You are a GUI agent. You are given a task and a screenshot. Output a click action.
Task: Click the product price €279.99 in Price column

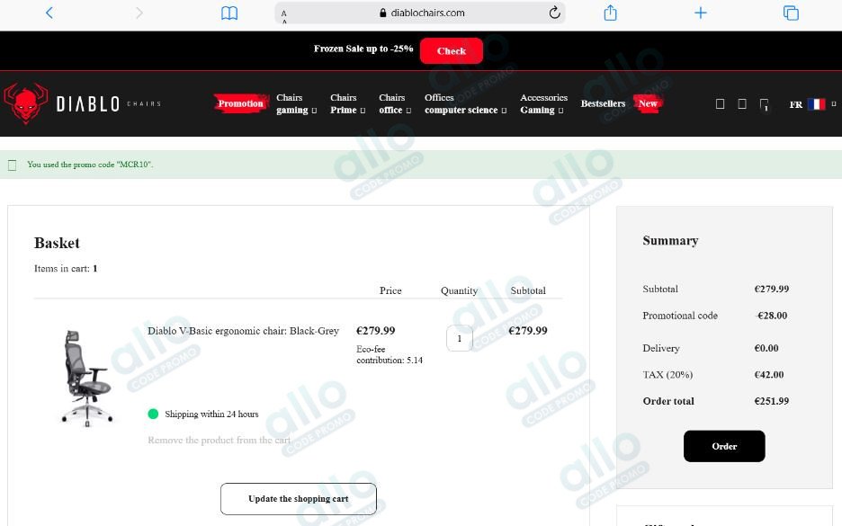point(375,331)
